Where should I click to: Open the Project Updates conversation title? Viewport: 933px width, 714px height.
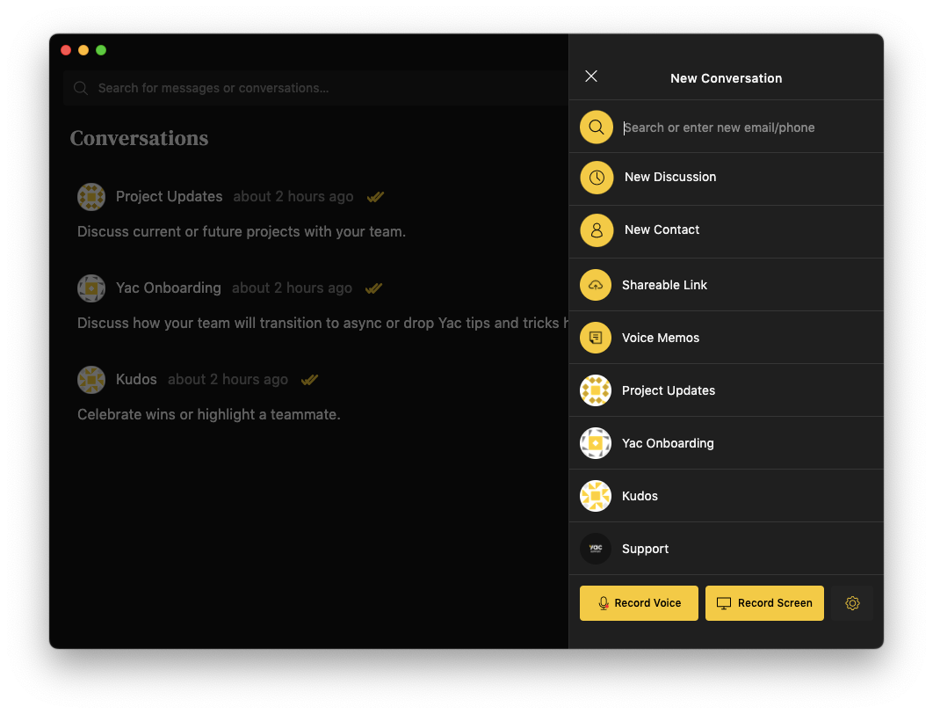[x=169, y=196]
